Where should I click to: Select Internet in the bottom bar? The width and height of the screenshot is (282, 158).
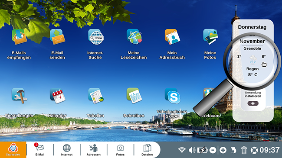(x=66, y=150)
